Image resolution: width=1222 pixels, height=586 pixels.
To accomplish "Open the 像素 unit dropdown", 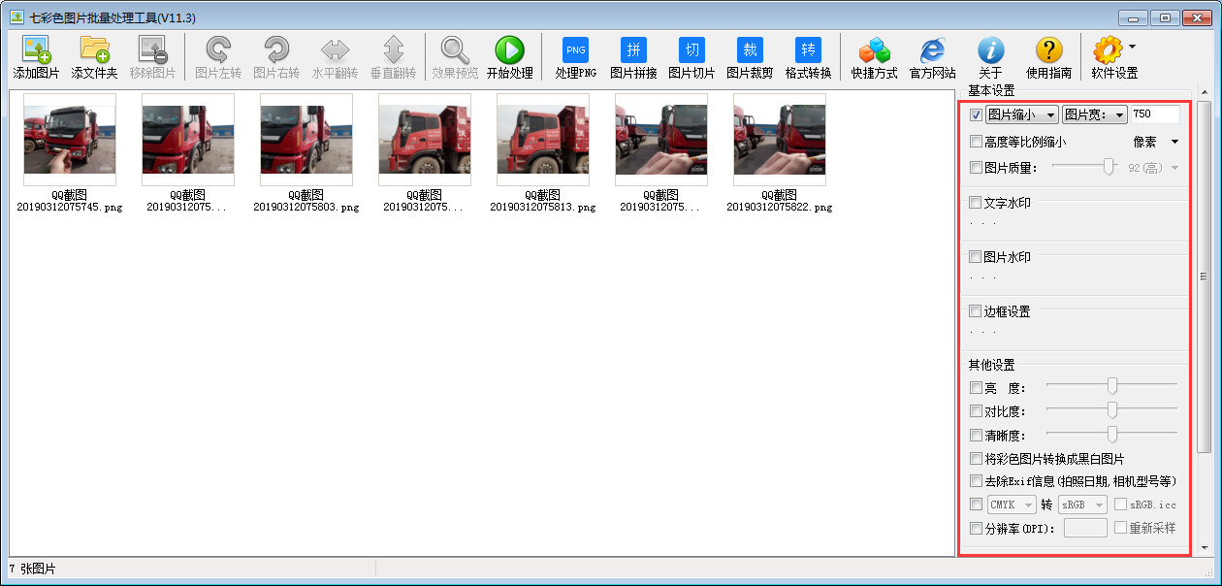I will [x=1156, y=142].
